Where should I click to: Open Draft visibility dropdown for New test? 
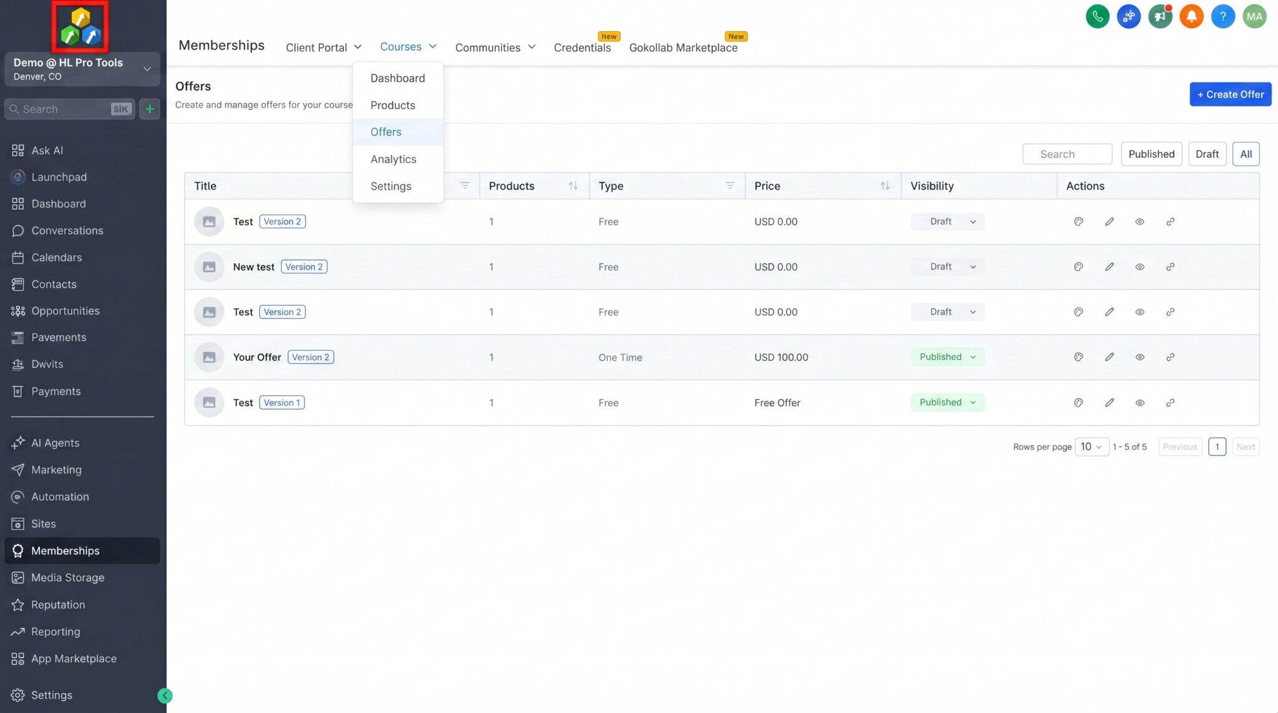pyautogui.click(x=947, y=267)
